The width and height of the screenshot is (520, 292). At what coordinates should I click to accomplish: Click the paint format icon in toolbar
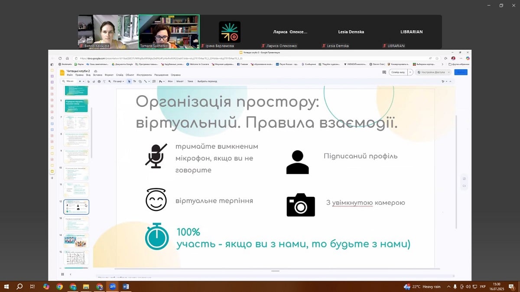point(104,81)
